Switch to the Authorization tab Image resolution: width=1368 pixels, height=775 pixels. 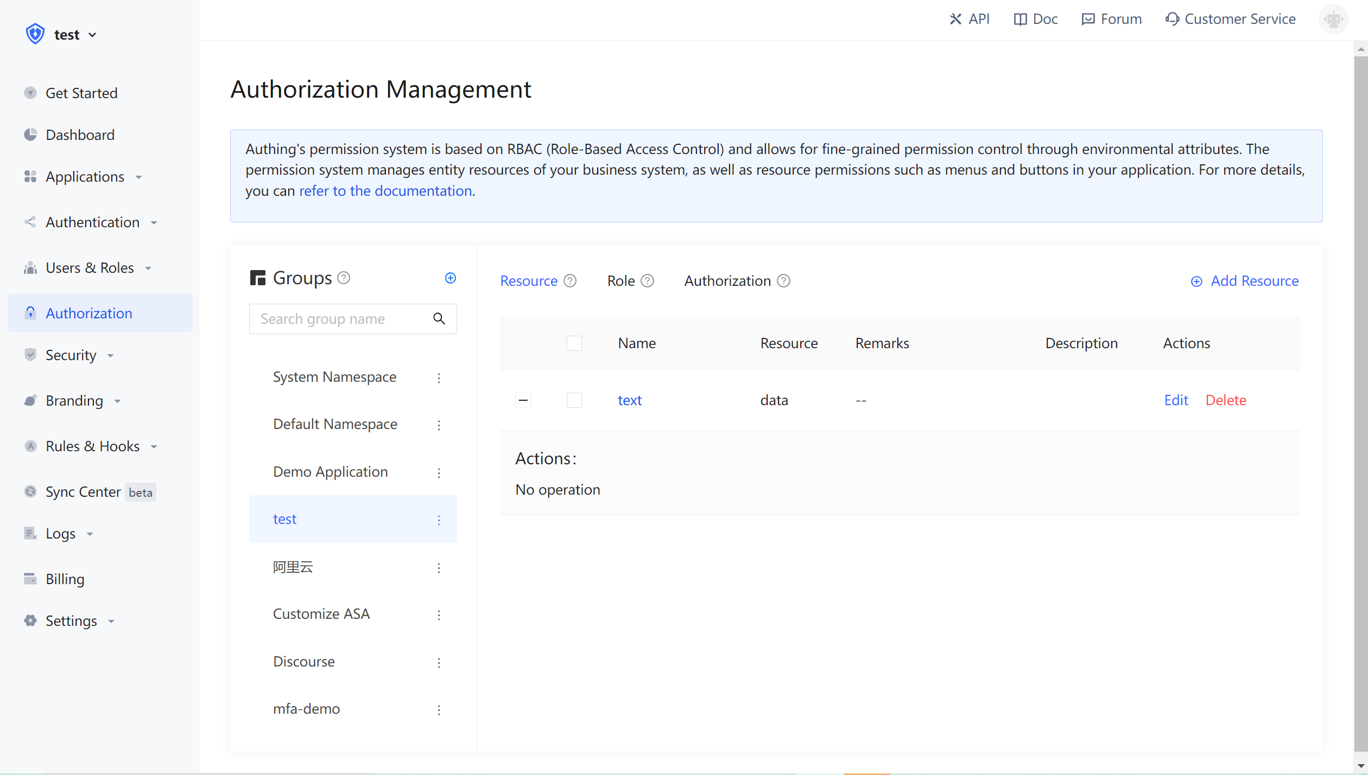727,281
